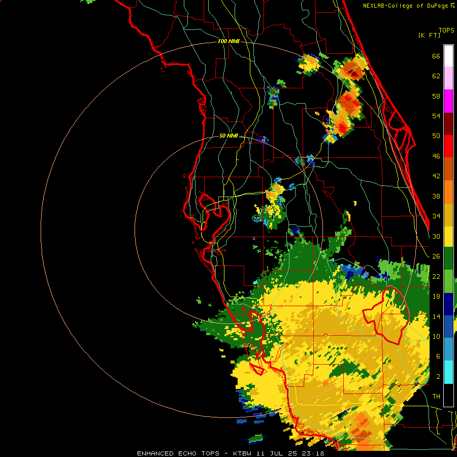Click the 23:18 timestamp in the caption
This screenshot has width=457, height=457.
point(313,453)
